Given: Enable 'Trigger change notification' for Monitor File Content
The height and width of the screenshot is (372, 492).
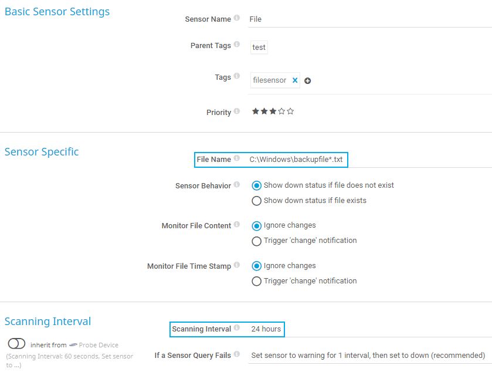Looking at the screenshot, I should [257, 241].
